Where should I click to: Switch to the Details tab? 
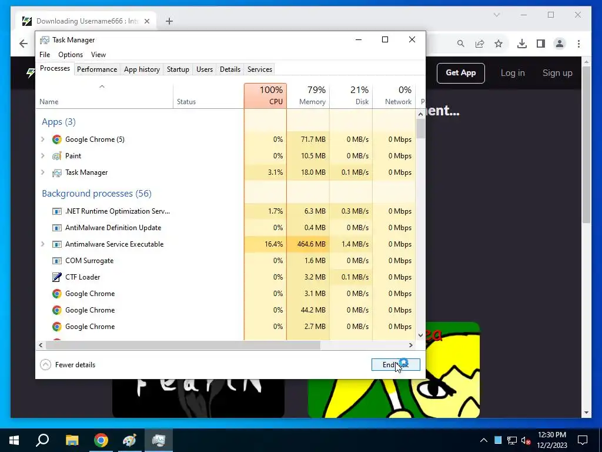tap(230, 69)
